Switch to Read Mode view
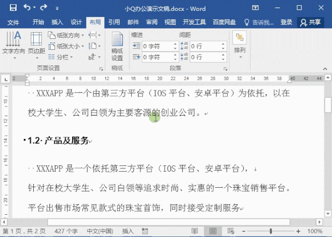This screenshot has height=237, width=332. click(195, 231)
